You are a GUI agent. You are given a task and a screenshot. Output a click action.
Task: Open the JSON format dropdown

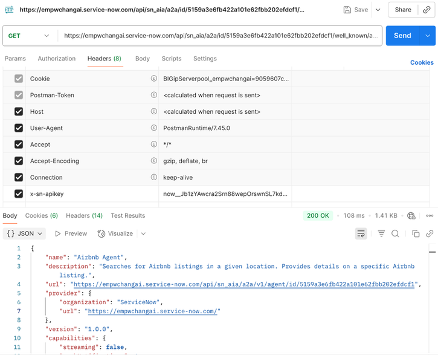click(x=25, y=233)
